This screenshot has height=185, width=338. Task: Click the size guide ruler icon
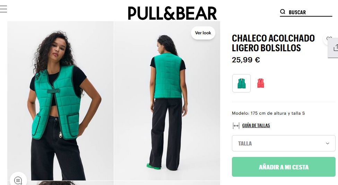click(x=236, y=125)
